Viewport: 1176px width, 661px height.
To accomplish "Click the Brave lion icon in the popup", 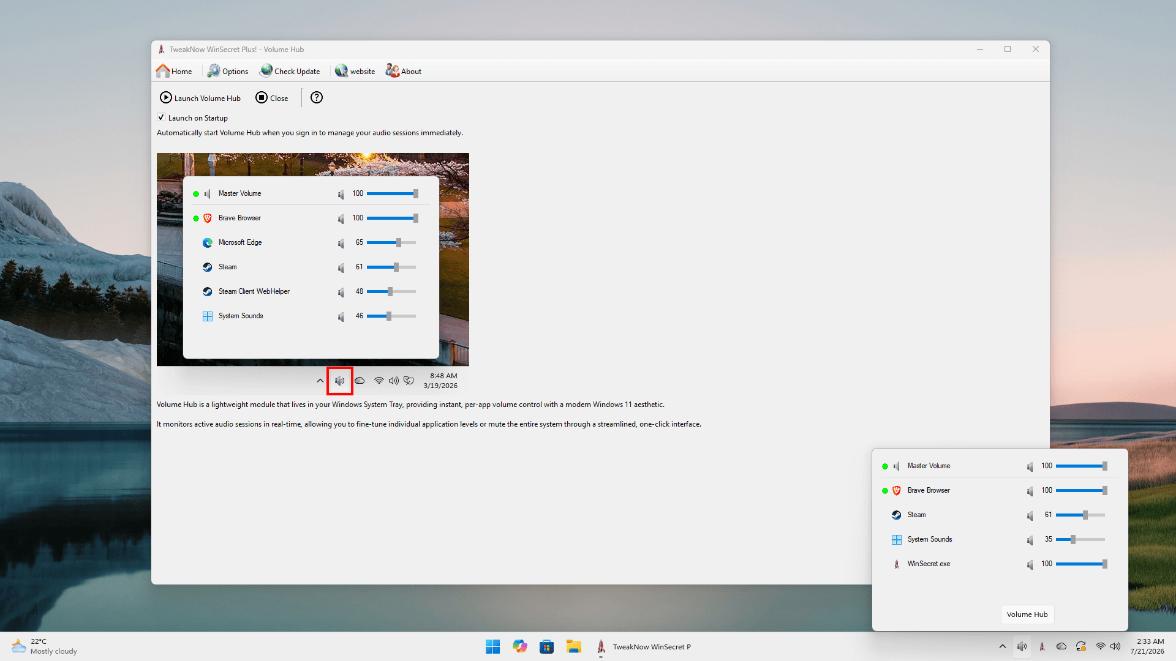I will 896,491.
